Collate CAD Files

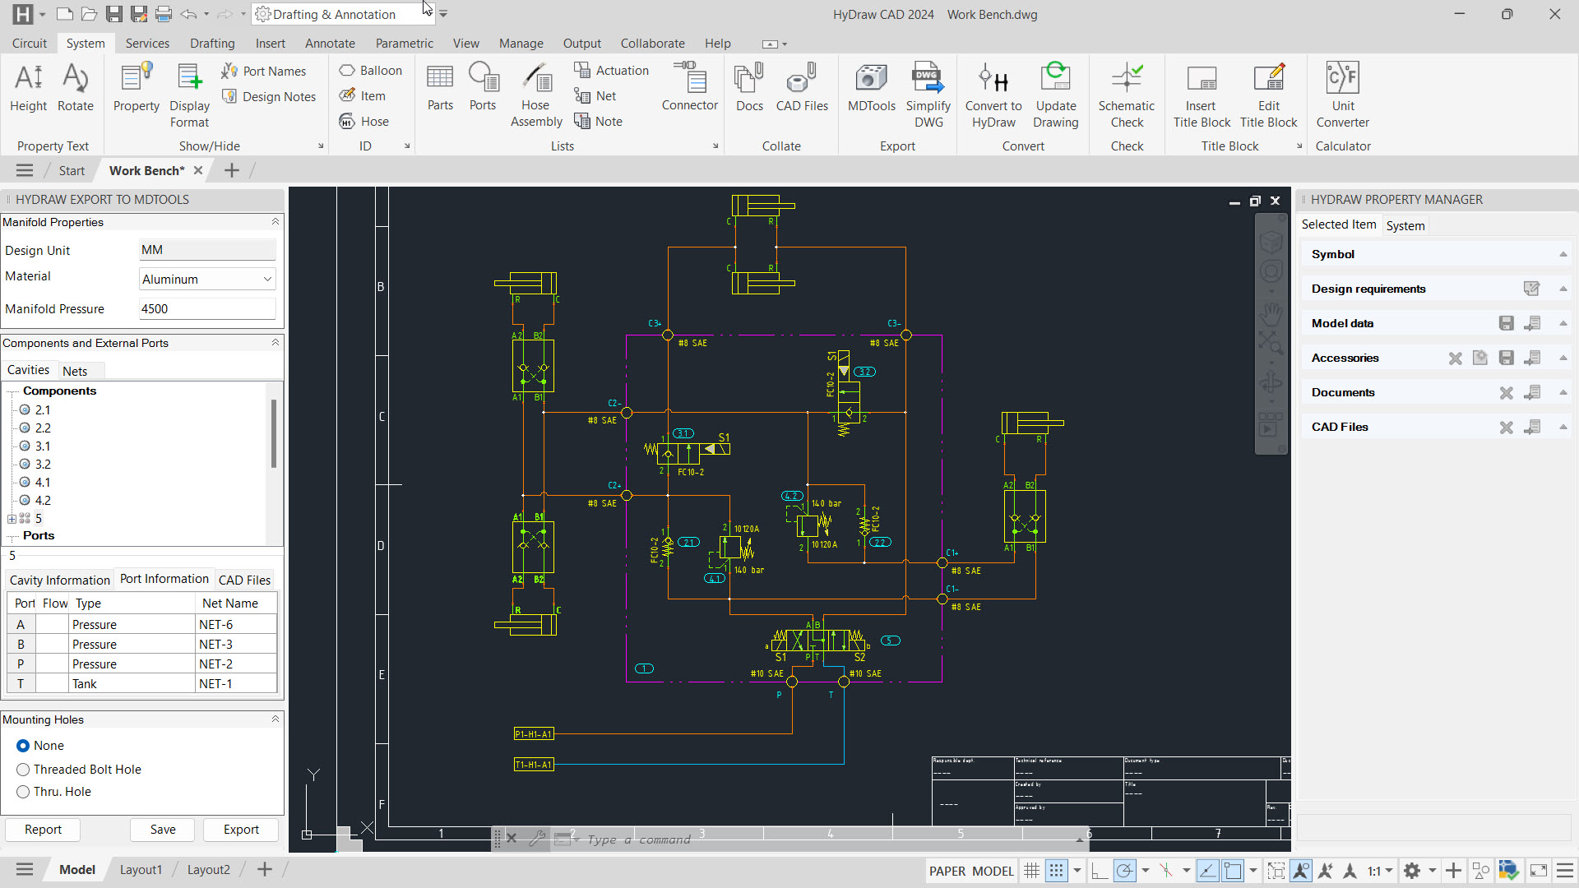tap(802, 87)
